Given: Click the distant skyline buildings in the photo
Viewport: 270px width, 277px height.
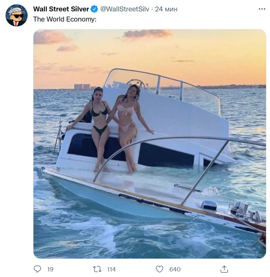Looking at the screenshot, I should point(82,87).
